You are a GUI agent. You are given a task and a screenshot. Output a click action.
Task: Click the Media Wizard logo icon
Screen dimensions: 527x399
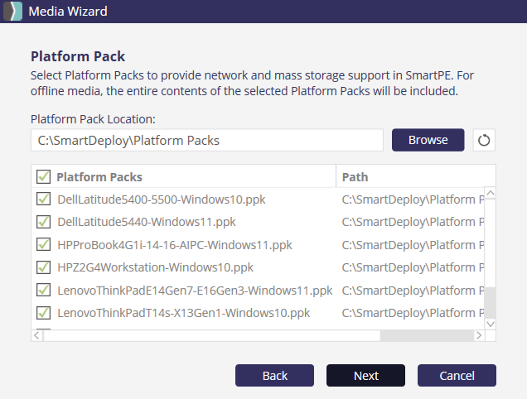pyautogui.click(x=13, y=12)
